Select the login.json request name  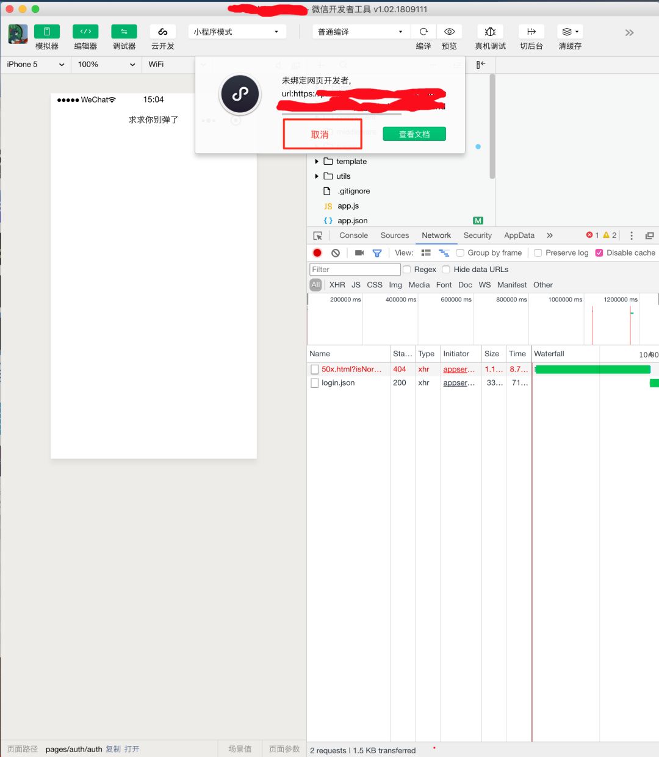[x=338, y=383]
